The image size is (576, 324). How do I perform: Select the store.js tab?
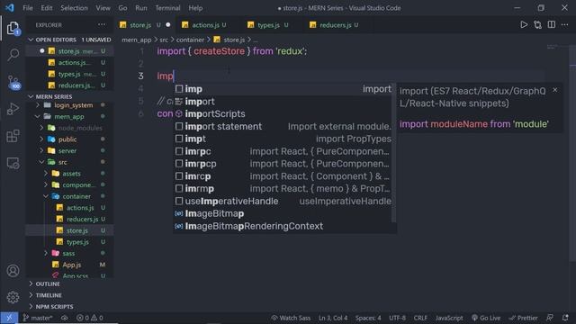point(140,25)
